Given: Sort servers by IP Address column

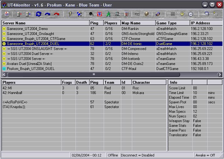Looking at the screenshot, I should pos(206,23).
